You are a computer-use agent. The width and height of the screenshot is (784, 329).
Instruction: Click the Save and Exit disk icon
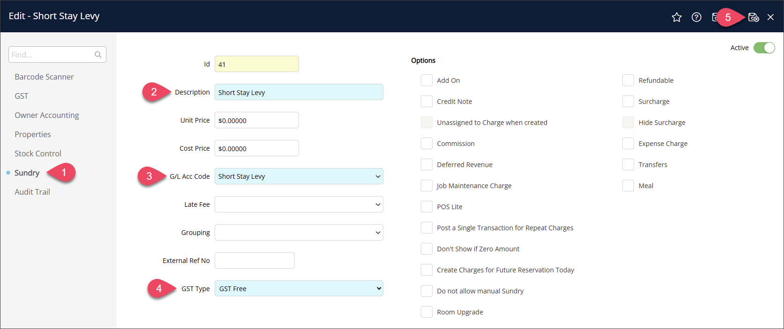point(754,17)
